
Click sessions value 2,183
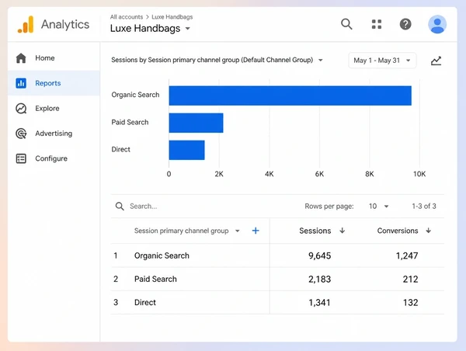click(319, 279)
